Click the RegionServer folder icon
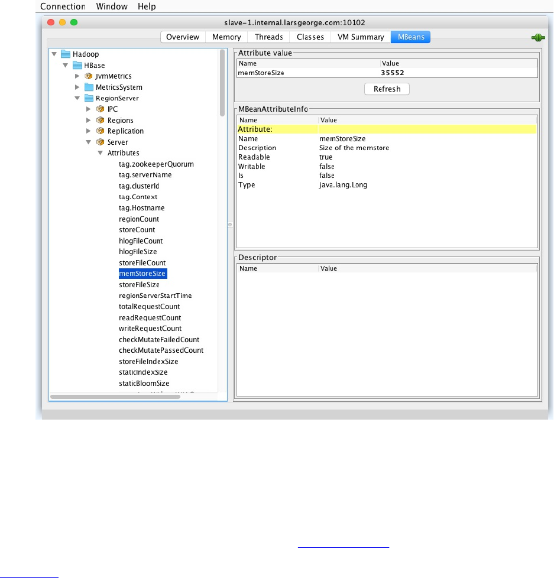 coord(89,98)
